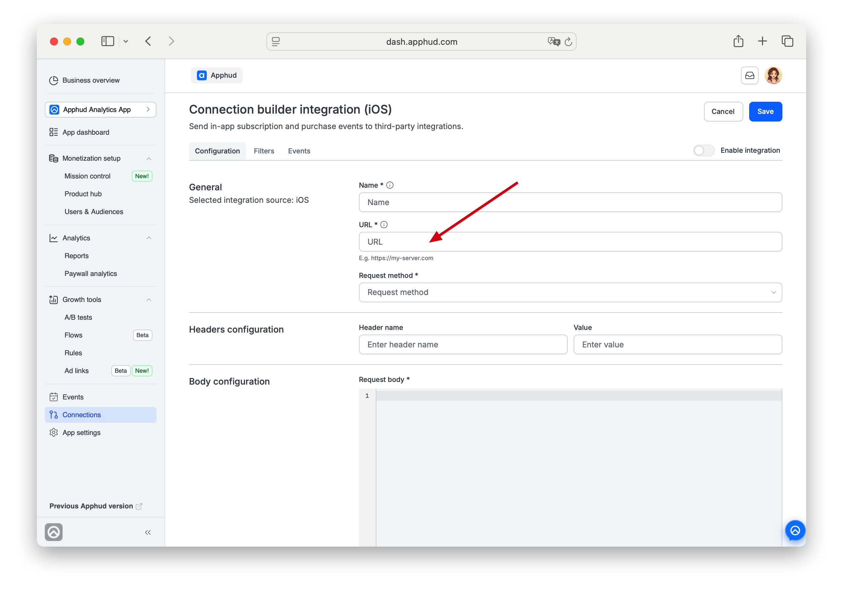The image size is (843, 596).
Task: Click the Cancel button
Action: pyautogui.click(x=723, y=111)
